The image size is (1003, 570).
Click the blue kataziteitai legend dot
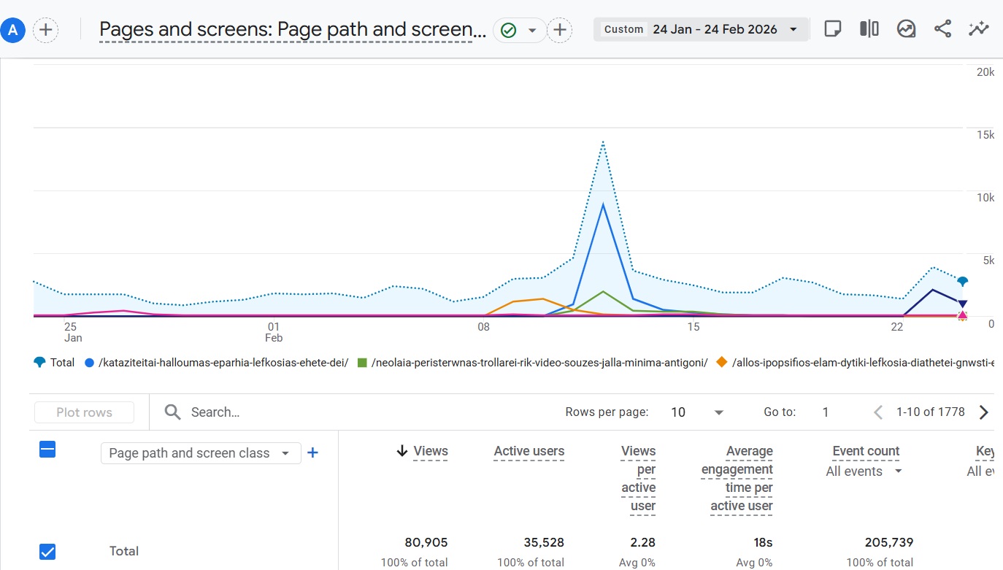[x=90, y=363]
